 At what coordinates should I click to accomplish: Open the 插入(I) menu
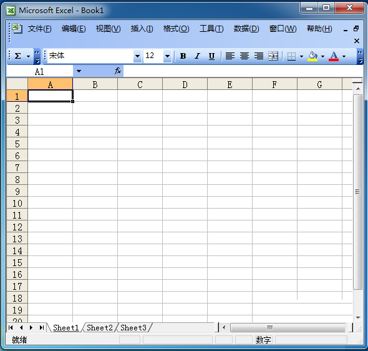(x=142, y=29)
